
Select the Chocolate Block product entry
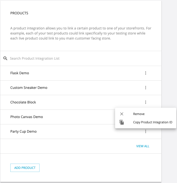pos(81,102)
